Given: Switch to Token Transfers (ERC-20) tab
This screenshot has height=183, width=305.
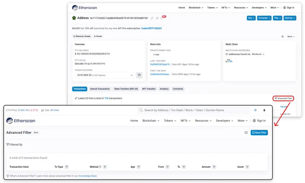Looking at the screenshot, I should [x=126, y=89].
